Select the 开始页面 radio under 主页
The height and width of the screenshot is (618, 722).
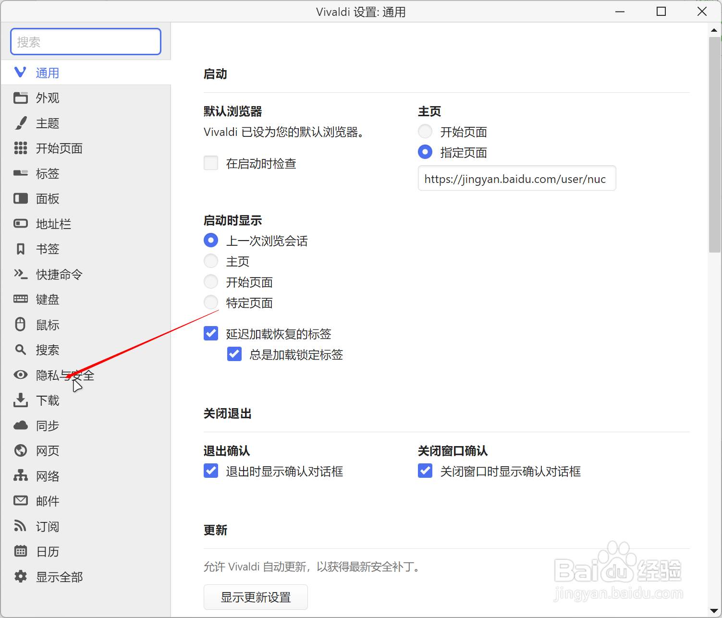[425, 131]
